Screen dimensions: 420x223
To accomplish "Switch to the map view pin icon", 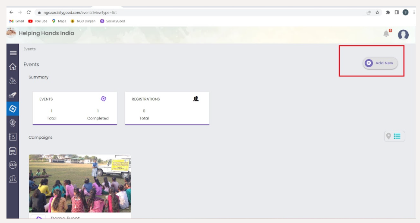I will pyautogui.click(x=388, y=136).
